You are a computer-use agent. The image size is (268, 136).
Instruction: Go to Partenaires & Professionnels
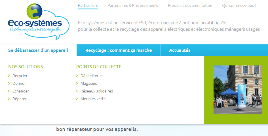click(133, 5)
